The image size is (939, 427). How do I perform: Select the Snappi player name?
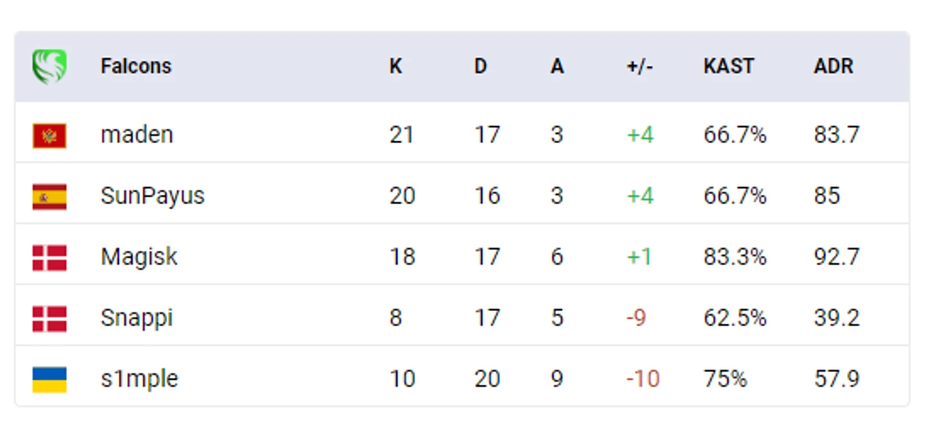[137, 318]
